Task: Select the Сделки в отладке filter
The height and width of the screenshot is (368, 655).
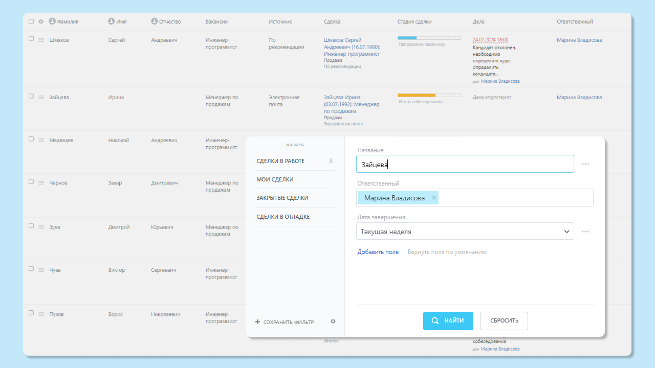Action: [283, 217]
